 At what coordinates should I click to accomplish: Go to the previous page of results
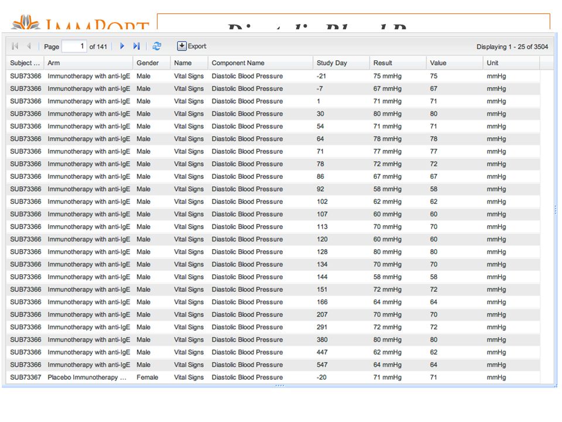(x=29, y=46)
